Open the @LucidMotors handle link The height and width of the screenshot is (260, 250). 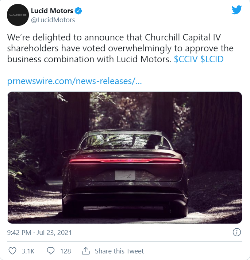tap(53, 20)
